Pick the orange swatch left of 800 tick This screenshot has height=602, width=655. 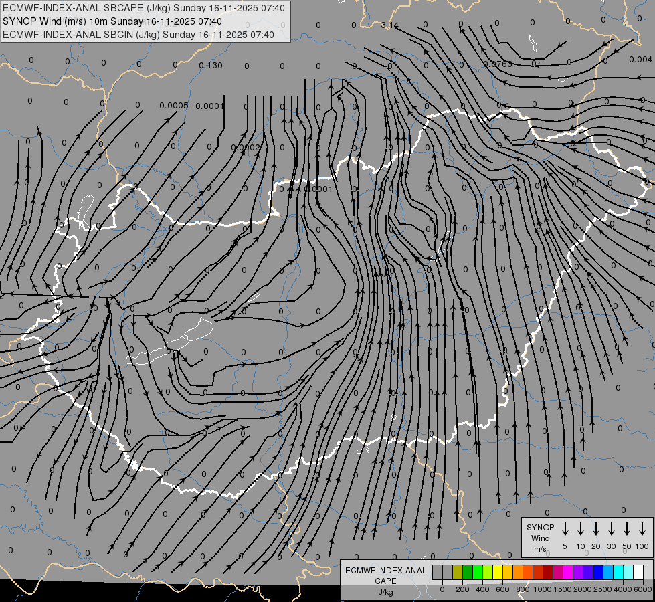click(x=518, y=573)
